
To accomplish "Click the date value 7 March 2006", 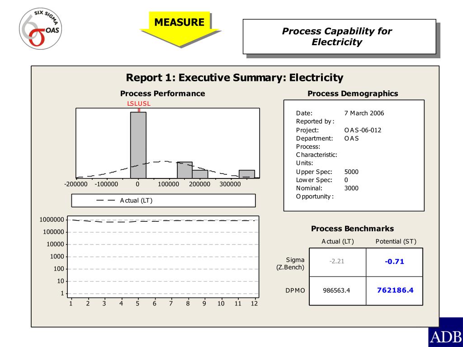I will (x=364, y=113).
